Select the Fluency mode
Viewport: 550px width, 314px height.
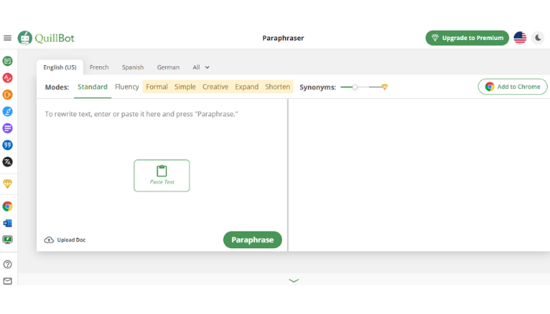click(x=127, y=87)
